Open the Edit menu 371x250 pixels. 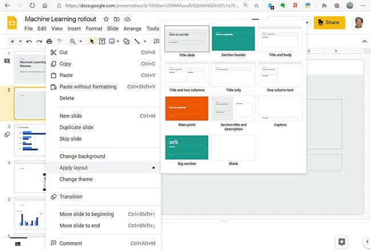(x=42, y=29)
